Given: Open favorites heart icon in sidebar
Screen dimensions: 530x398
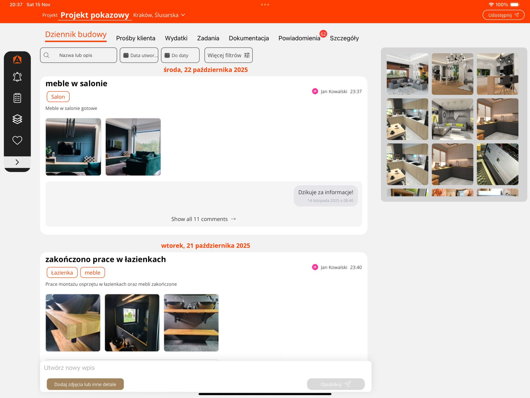Looking at the screenshot, I should (17, 140).
